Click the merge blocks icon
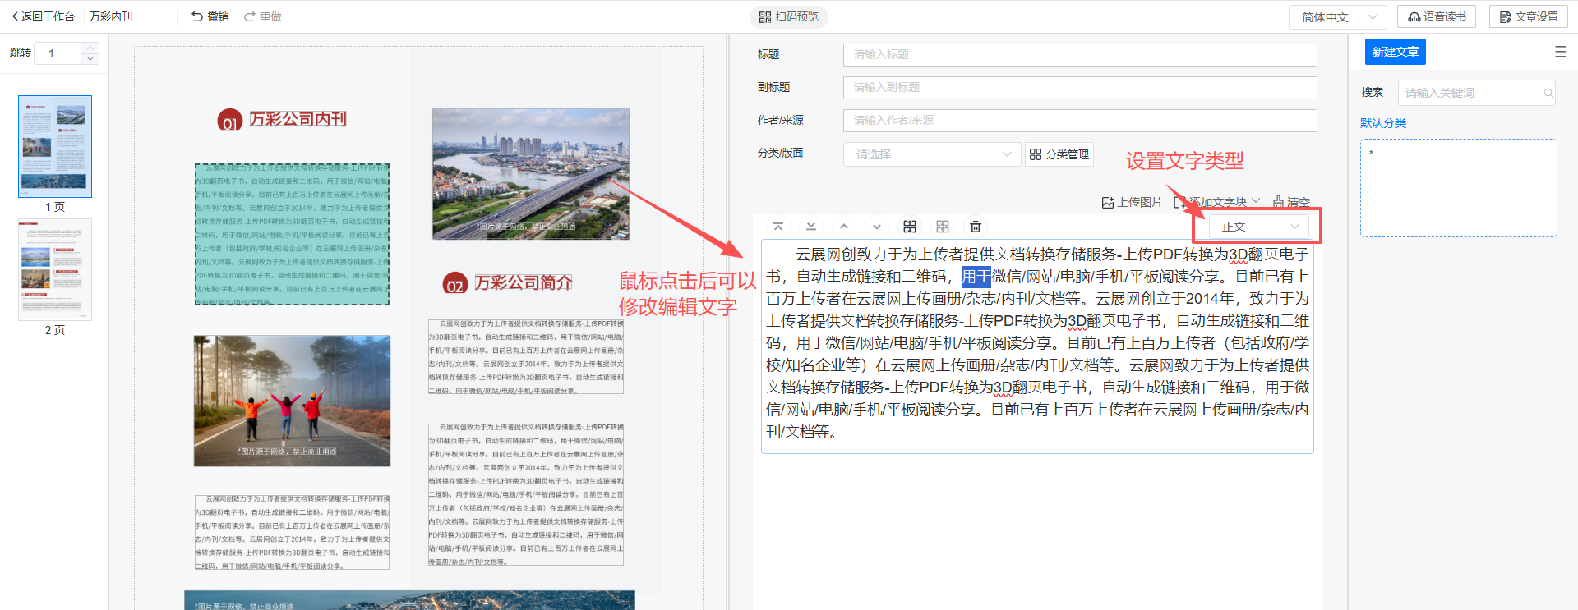This screenshot has height=610, width=1578. click(x=910, y=227)
